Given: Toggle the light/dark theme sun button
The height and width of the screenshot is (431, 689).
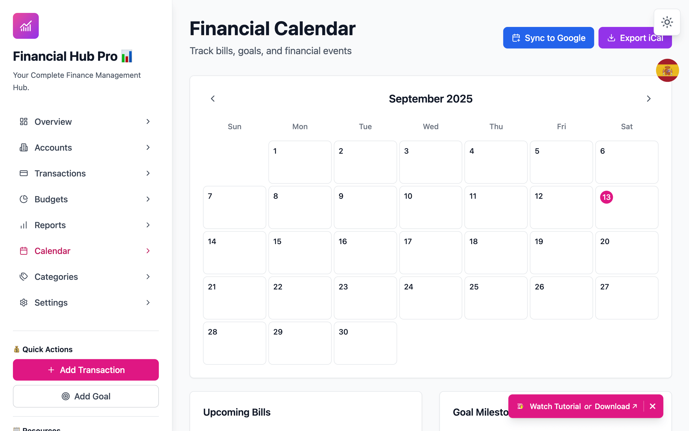Looking at the screenshot, I should 667,22.
